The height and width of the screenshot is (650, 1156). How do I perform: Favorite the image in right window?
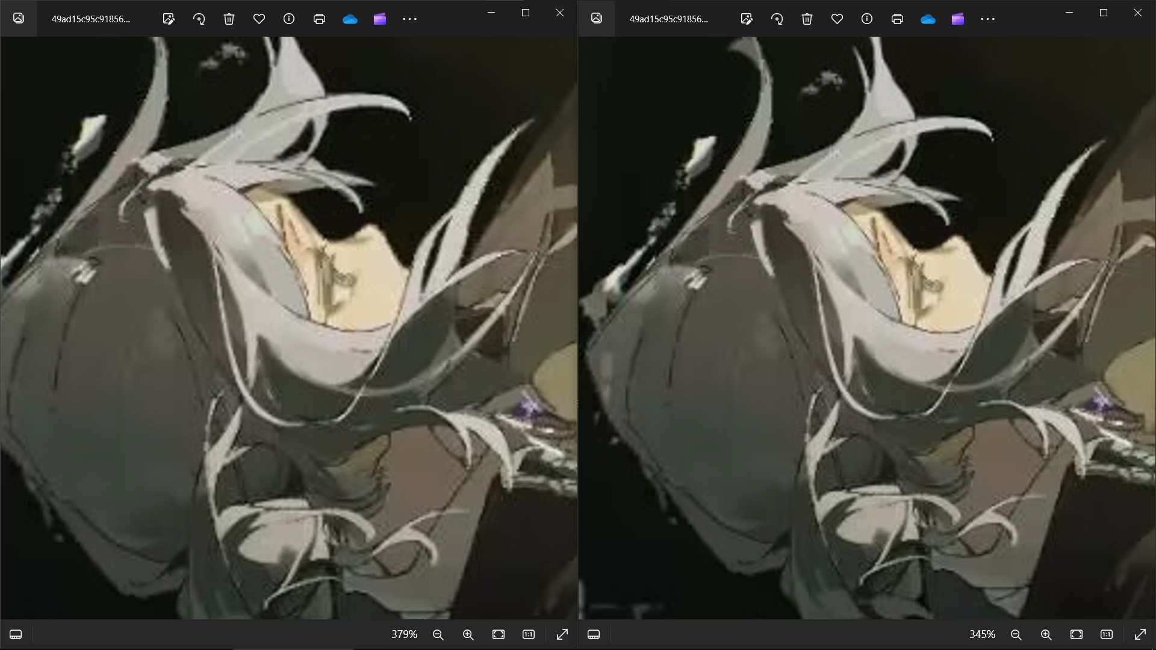pyautogui.click(x=837, y=19)
